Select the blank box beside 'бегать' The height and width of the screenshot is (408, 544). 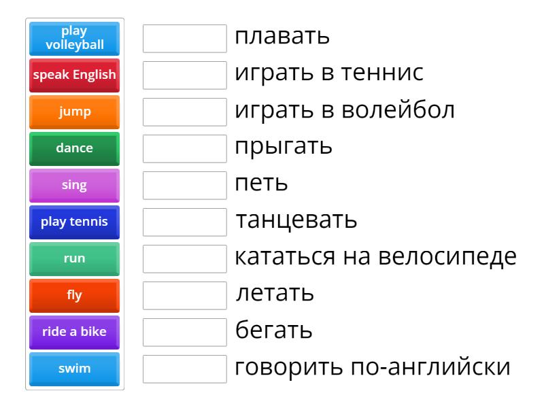[185, 332]
